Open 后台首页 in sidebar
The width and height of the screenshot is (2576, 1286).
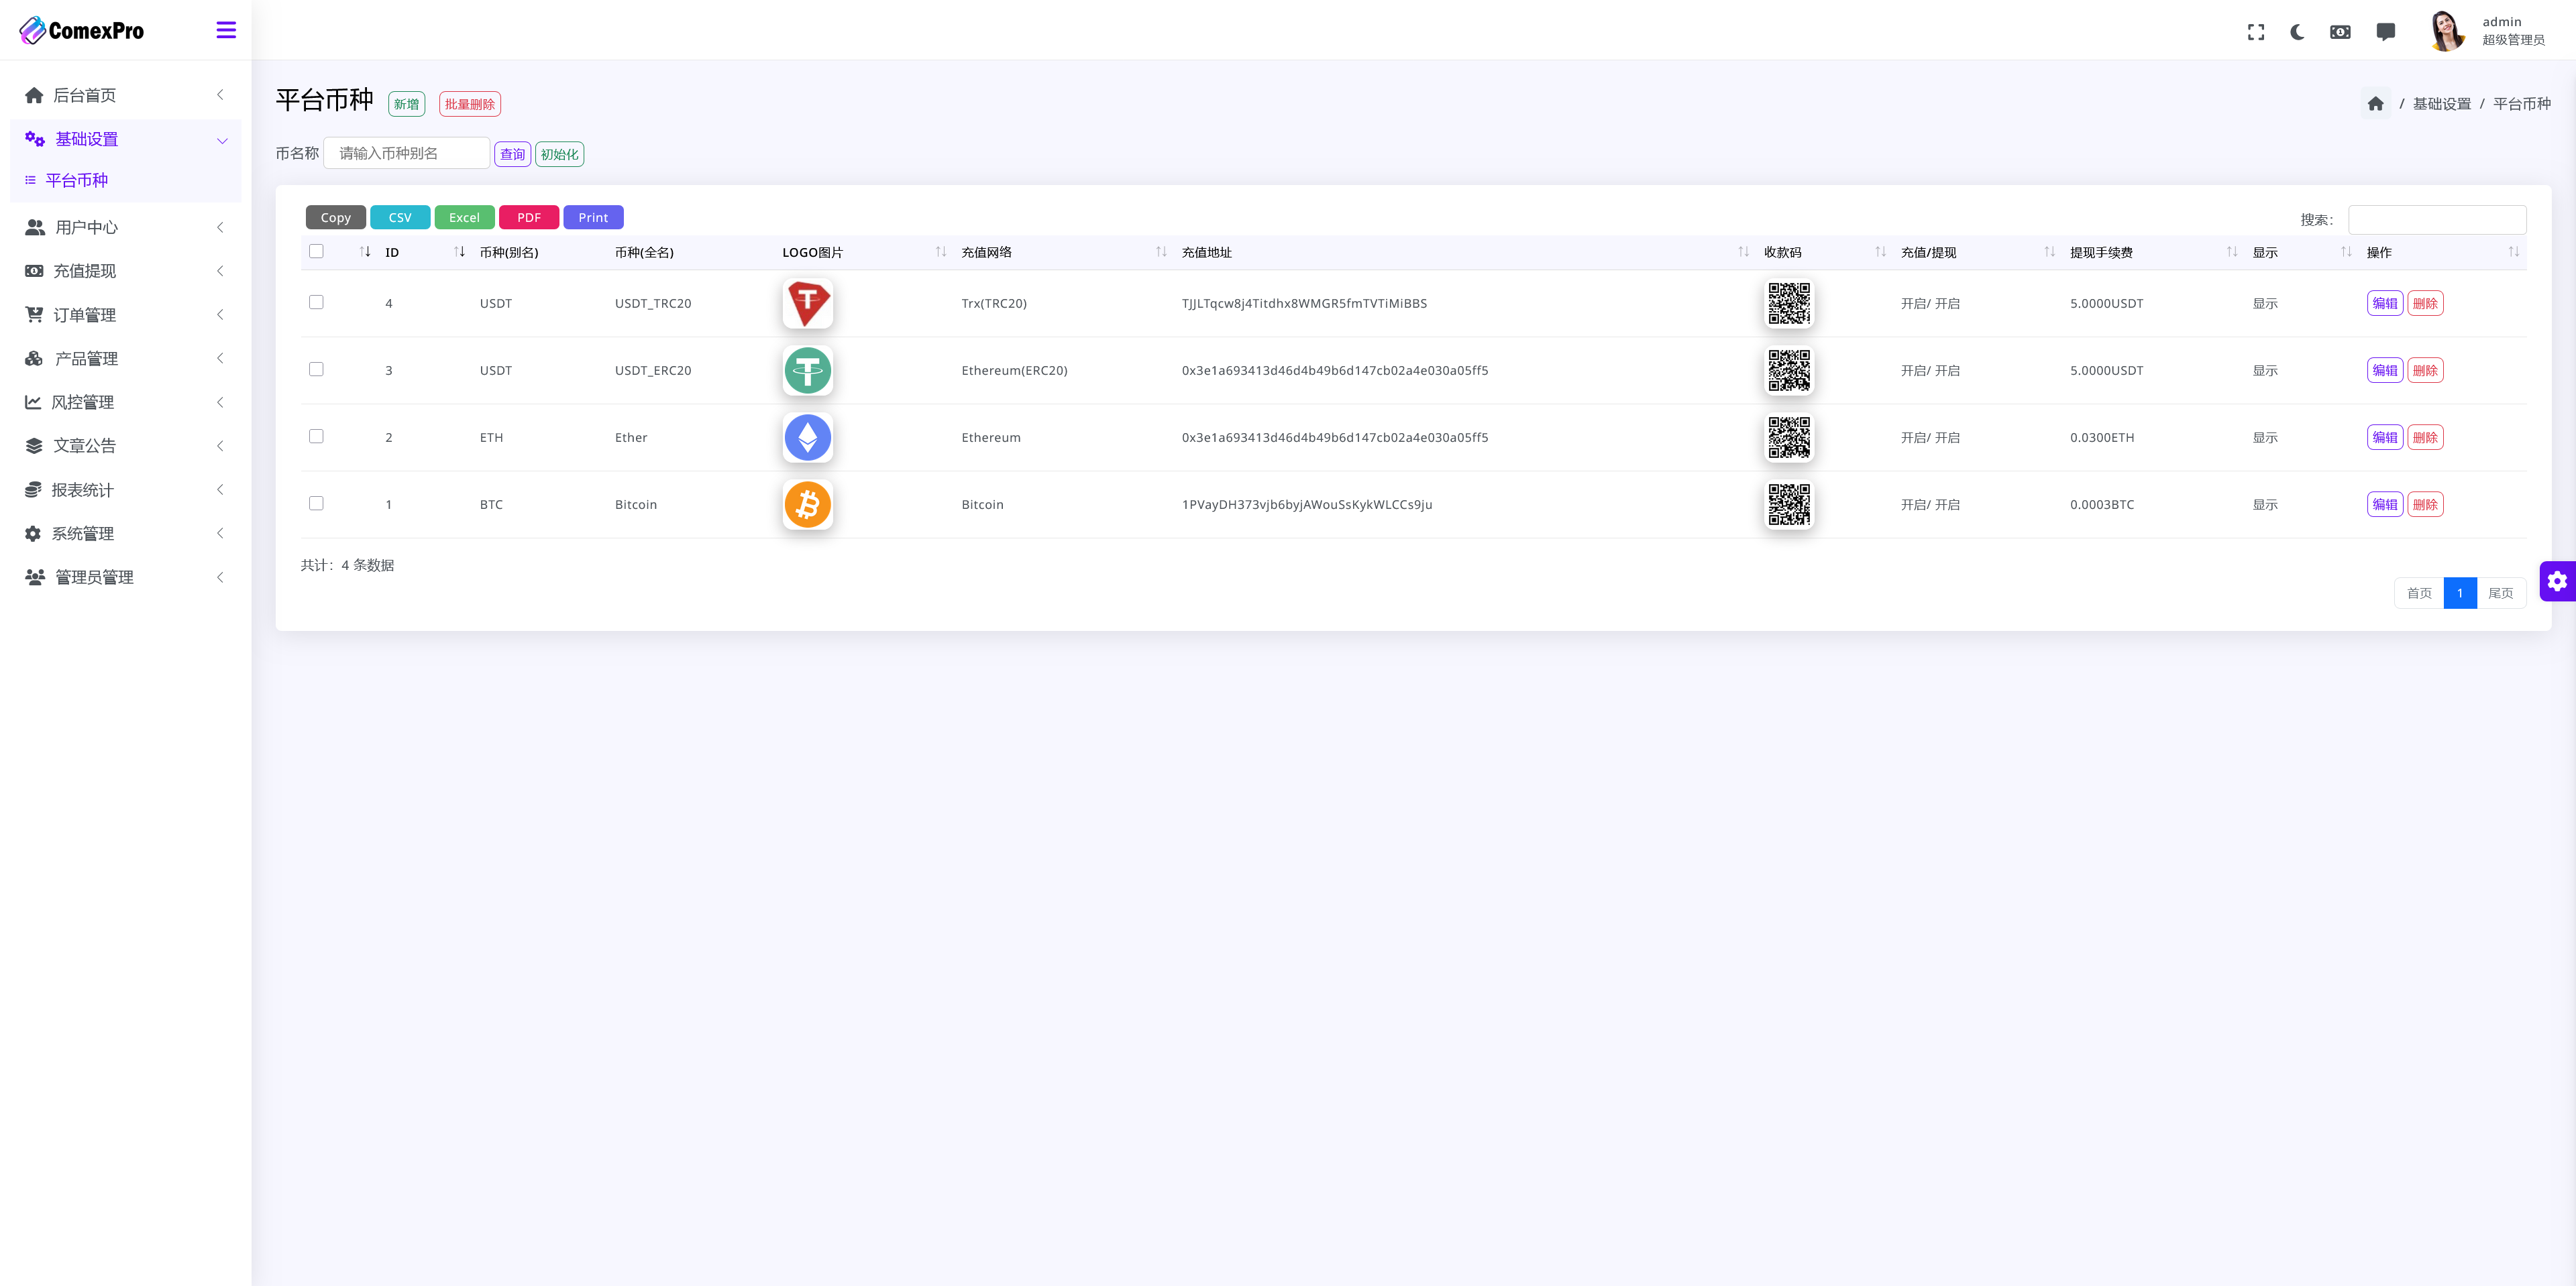85,96
